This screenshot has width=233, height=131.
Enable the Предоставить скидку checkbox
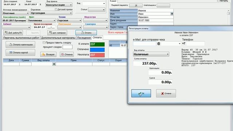(44, 43)
